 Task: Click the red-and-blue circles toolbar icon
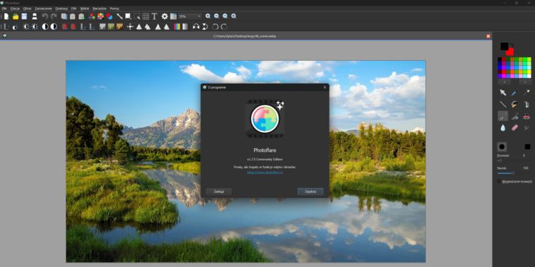(109, 16)
